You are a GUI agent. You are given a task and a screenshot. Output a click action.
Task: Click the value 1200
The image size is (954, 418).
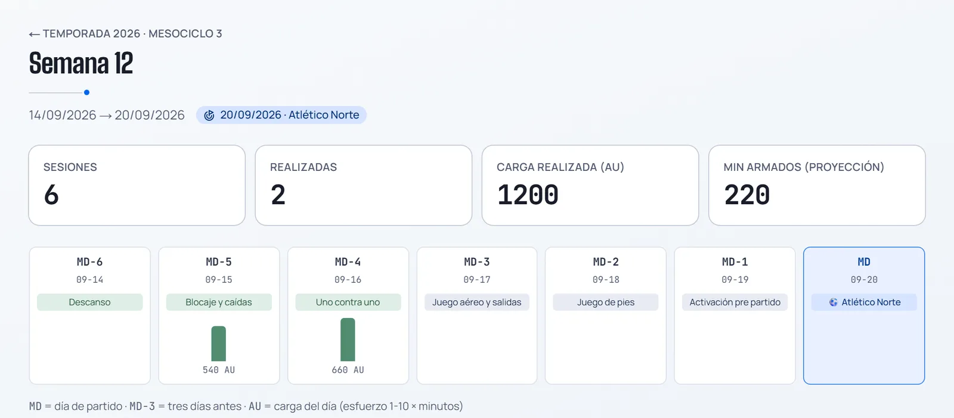pyautogui.click(x=528, y=195)
